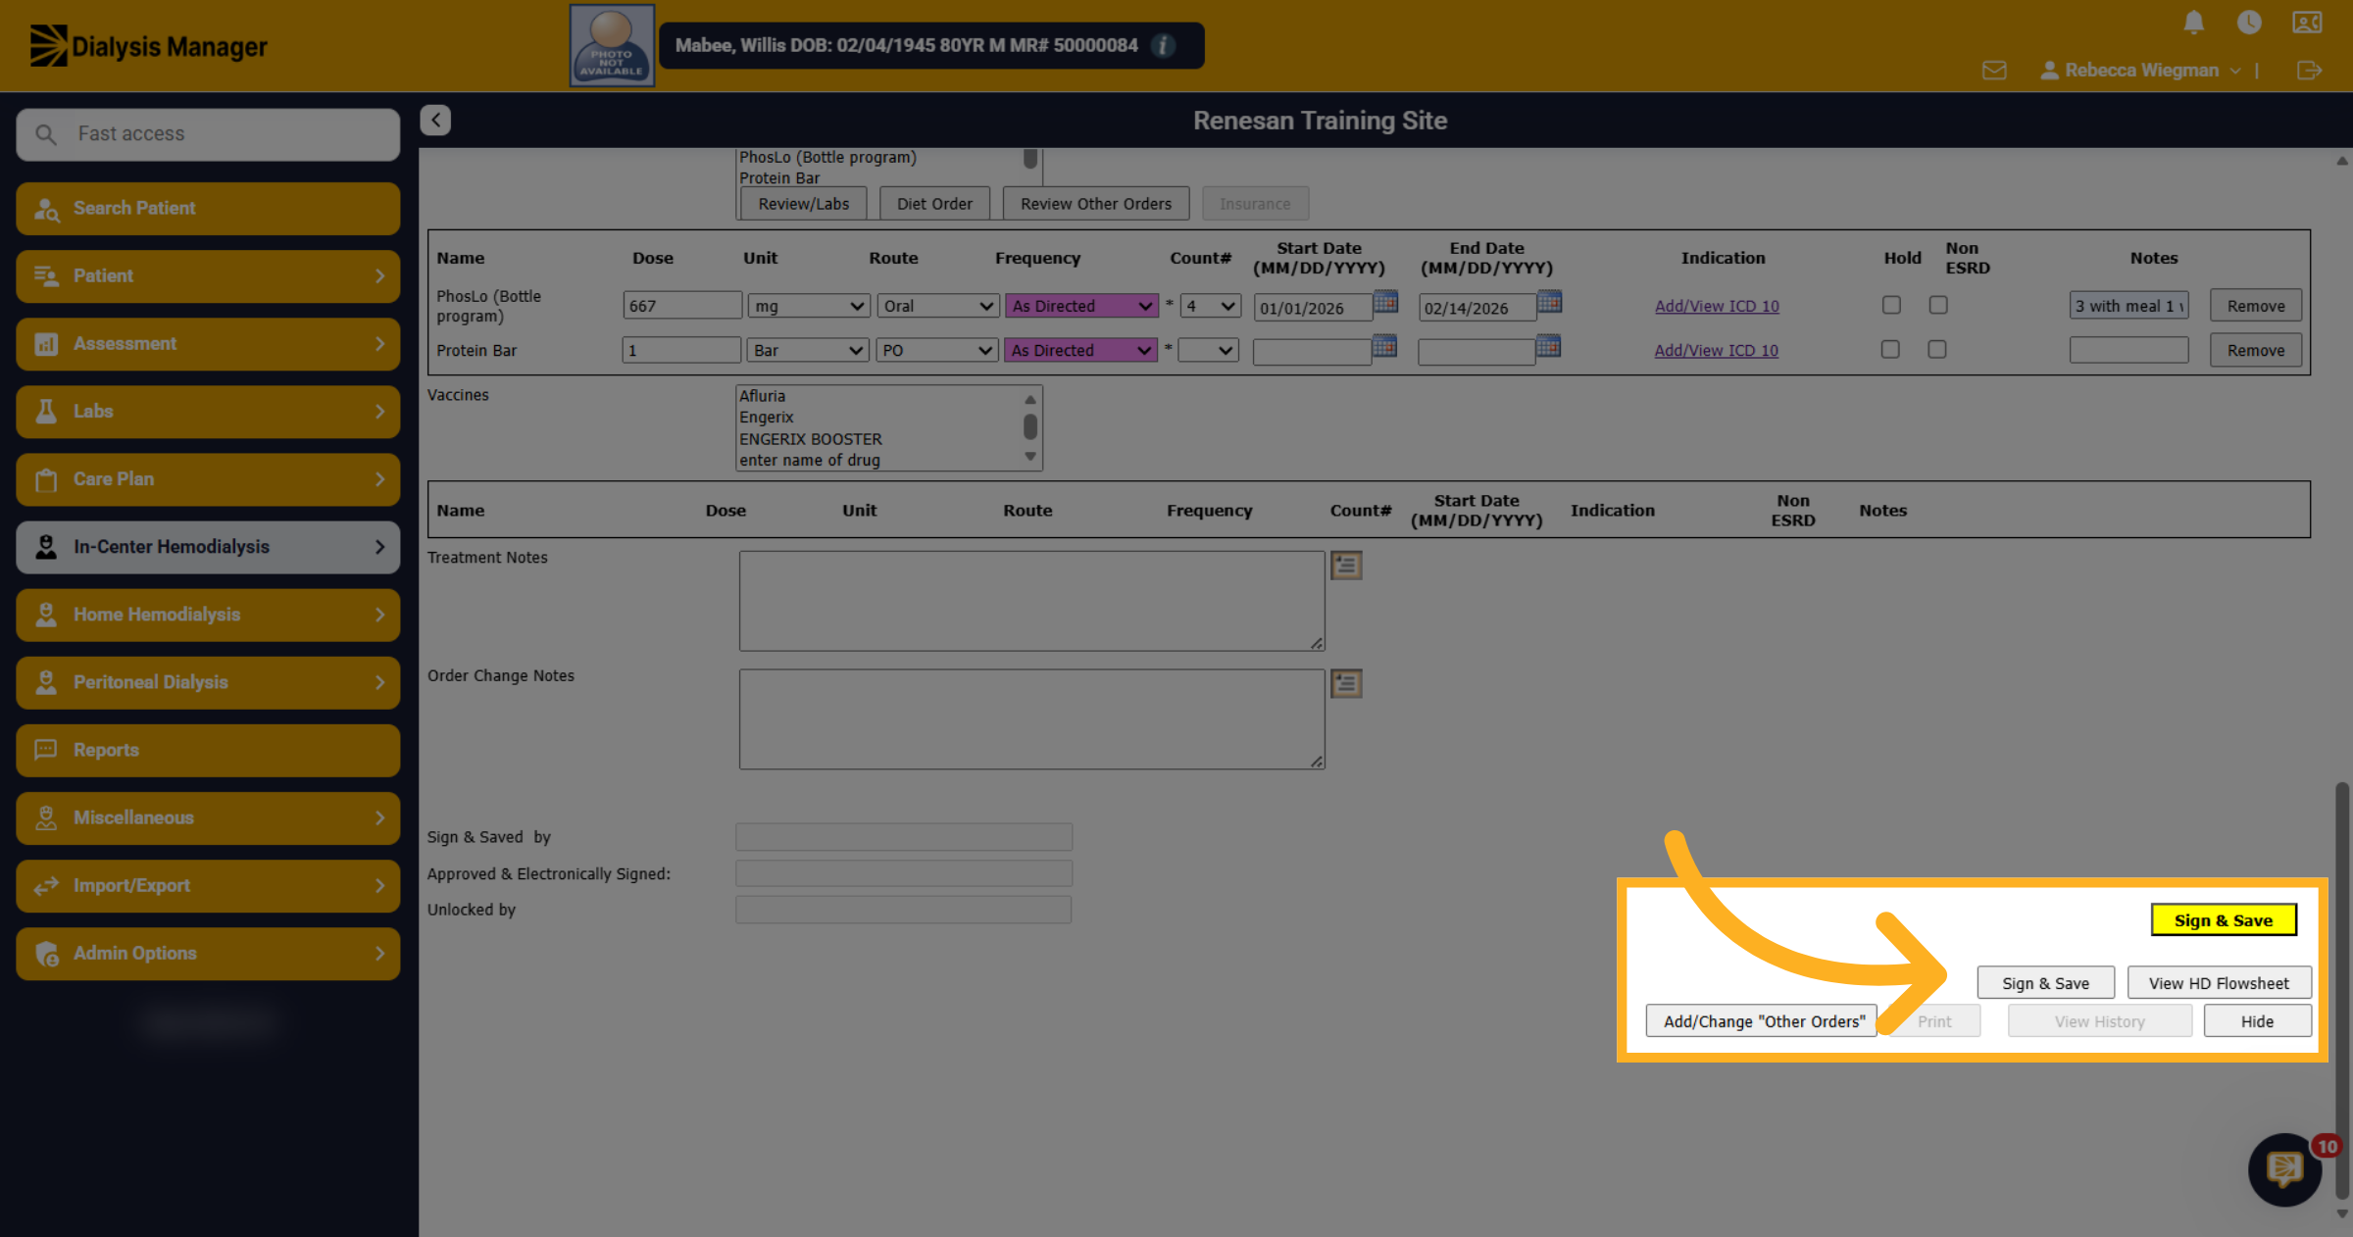Viewport: 2353px width, 1237px height.
Task: Click the Dialysis Manager logo
Action: tap(148, 46)
